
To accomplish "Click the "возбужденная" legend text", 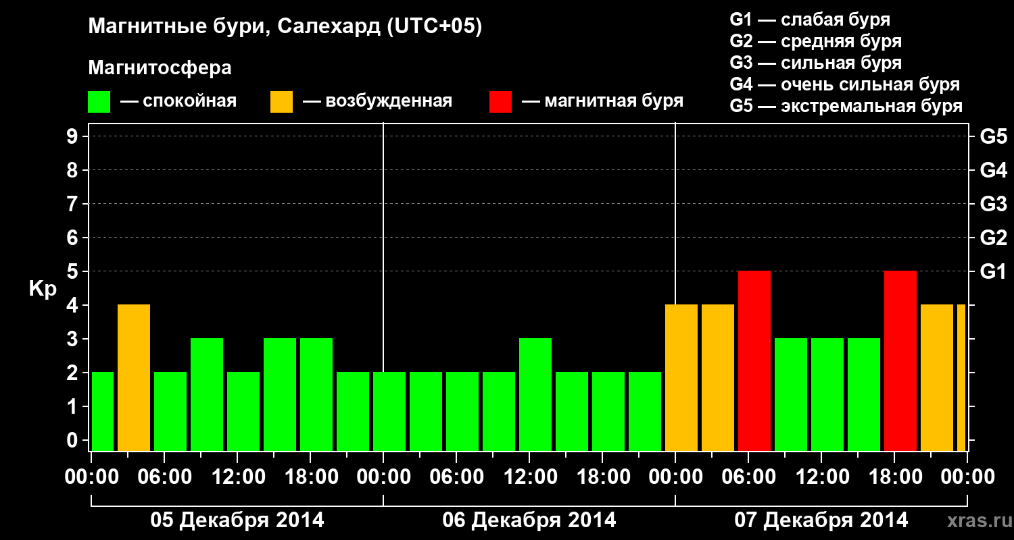I will [x=389, y=102].
